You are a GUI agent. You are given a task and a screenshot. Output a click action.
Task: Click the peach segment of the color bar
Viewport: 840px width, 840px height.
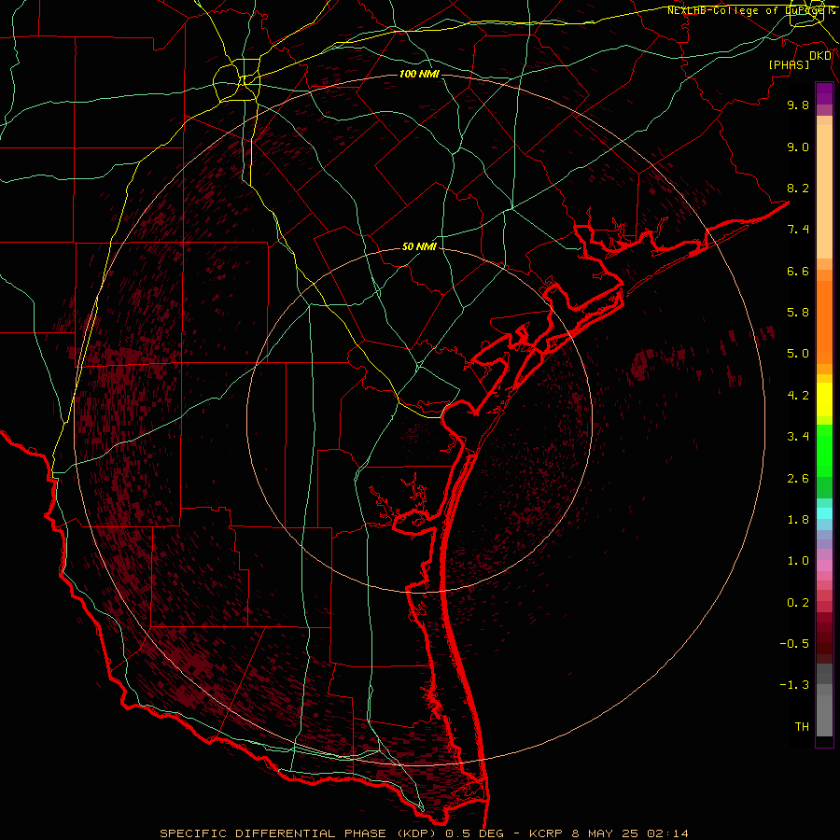point(824,191)
